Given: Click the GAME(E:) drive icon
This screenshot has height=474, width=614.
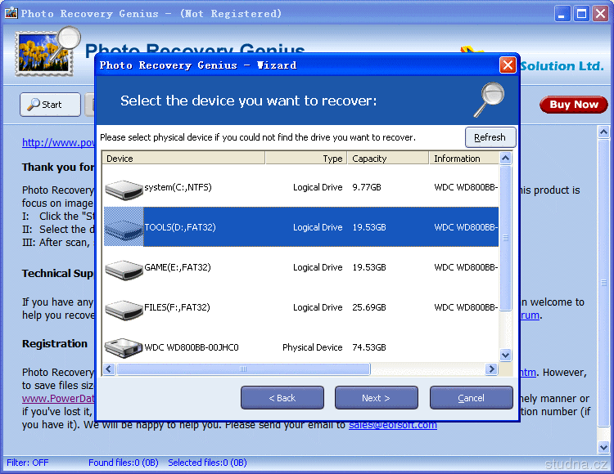Looking at the screenshot, I should click(124, 269).
